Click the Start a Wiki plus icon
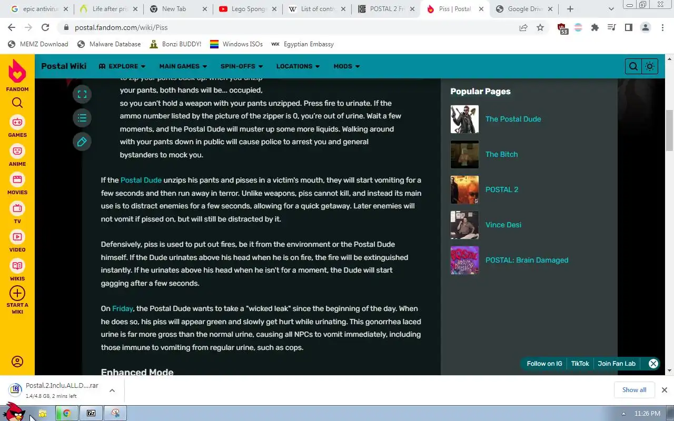 [x=17, y=293]
